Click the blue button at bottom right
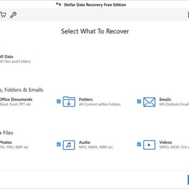 pyautogui.click(x=188, y=180)
